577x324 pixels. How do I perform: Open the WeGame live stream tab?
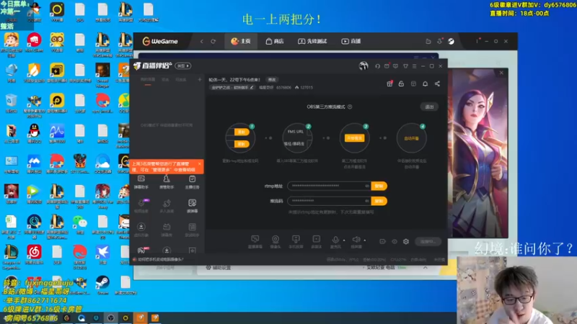pyautogui.click(x=351, y=41)
